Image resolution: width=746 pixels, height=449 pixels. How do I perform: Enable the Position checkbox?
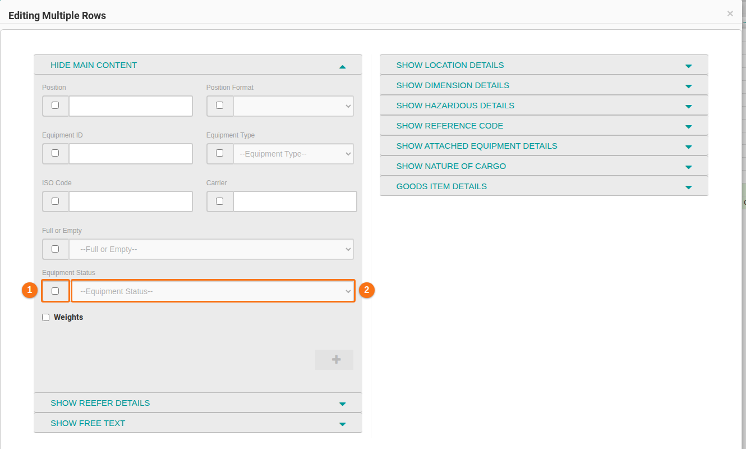(55, 106)
